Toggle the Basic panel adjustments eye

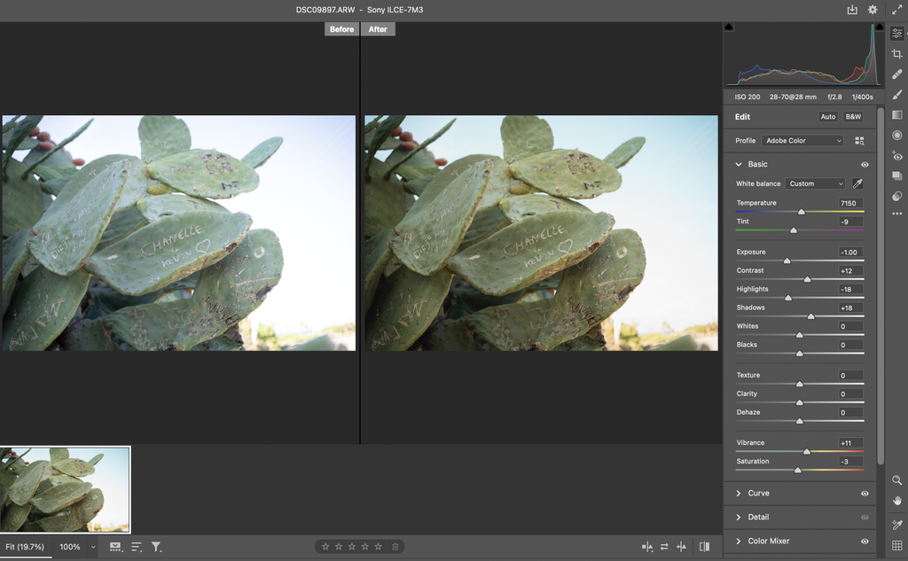click(x=864, y=165)
